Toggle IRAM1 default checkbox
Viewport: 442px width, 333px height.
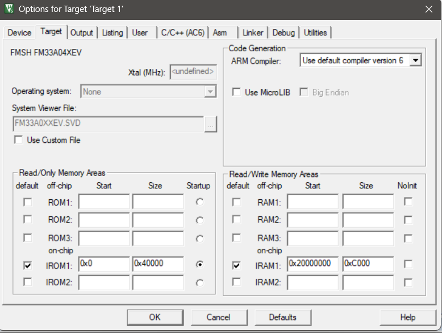click(237, 265)
